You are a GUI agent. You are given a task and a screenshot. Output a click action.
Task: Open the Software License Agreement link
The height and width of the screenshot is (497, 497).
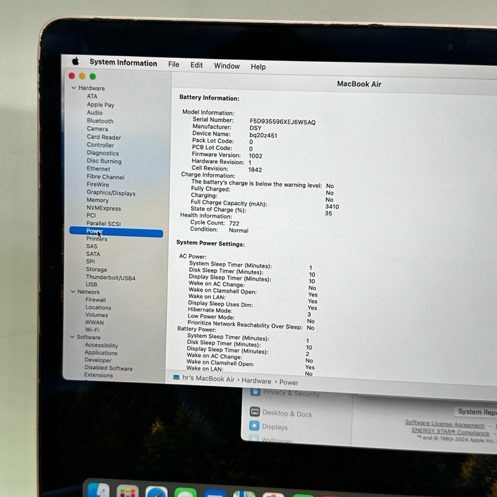pos(444,424)
